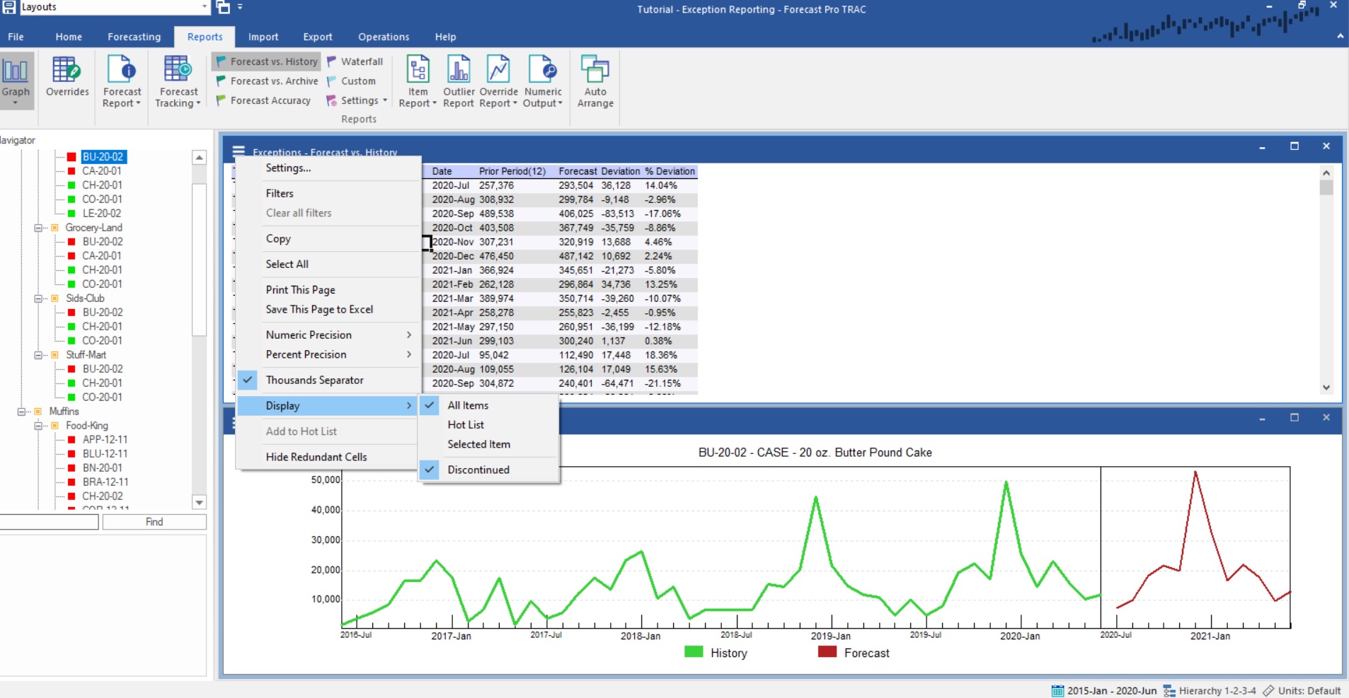Click the Find button in navigator
The image size is (1349, 698).
(x=154, y=522)
